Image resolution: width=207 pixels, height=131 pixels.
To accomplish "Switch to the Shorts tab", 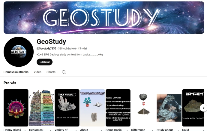I will [x=51, y=72].
